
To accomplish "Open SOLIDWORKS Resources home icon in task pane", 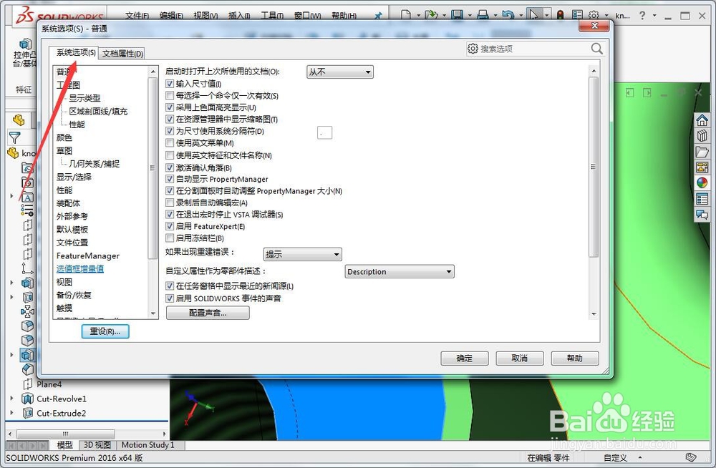I will coord(702,120).
